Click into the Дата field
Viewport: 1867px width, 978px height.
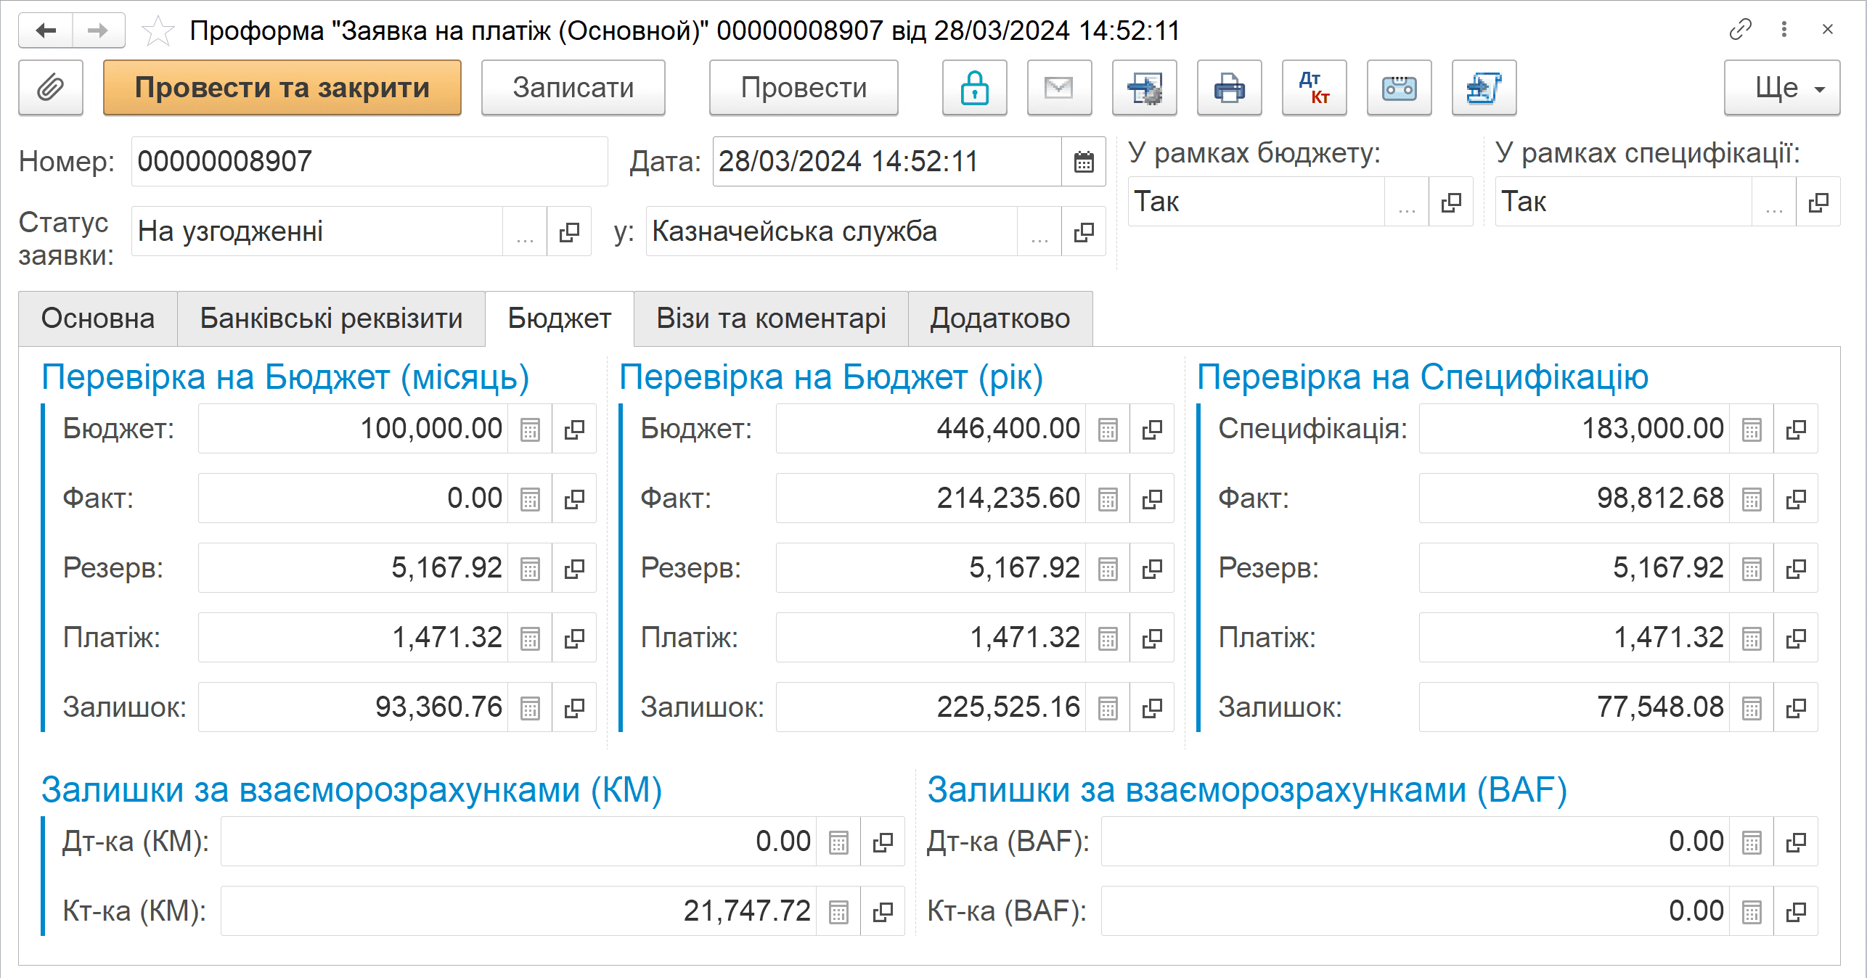pyautogui.click(x=887, y=162)
